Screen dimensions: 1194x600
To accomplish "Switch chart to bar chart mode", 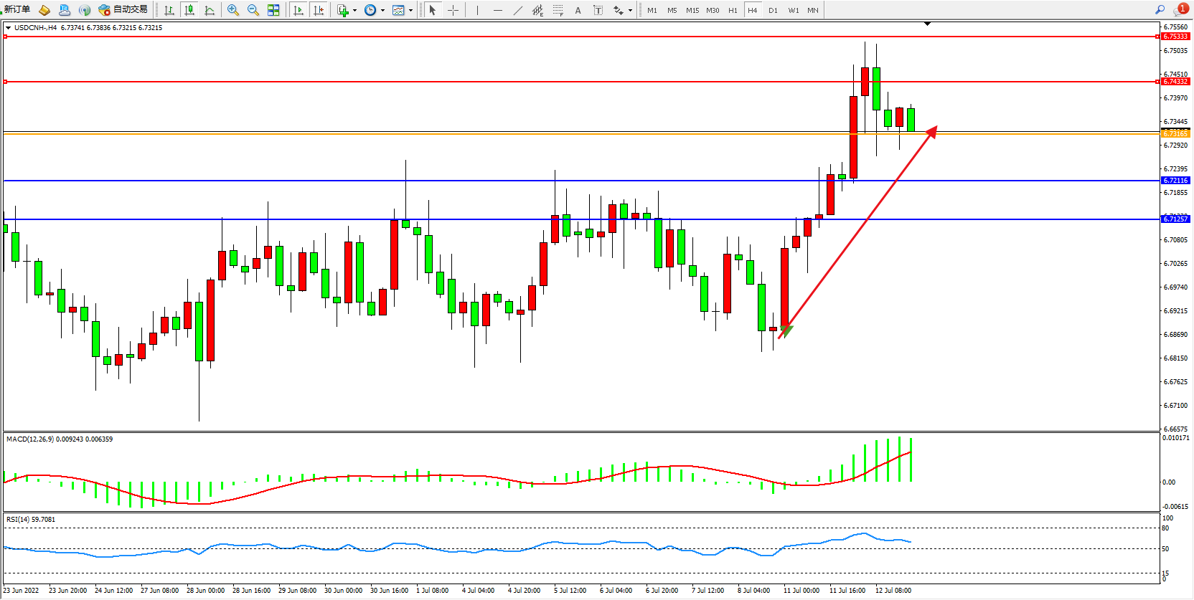I will click(x=169, y=10).
